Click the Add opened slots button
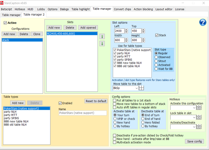 [x=88, y=27]
